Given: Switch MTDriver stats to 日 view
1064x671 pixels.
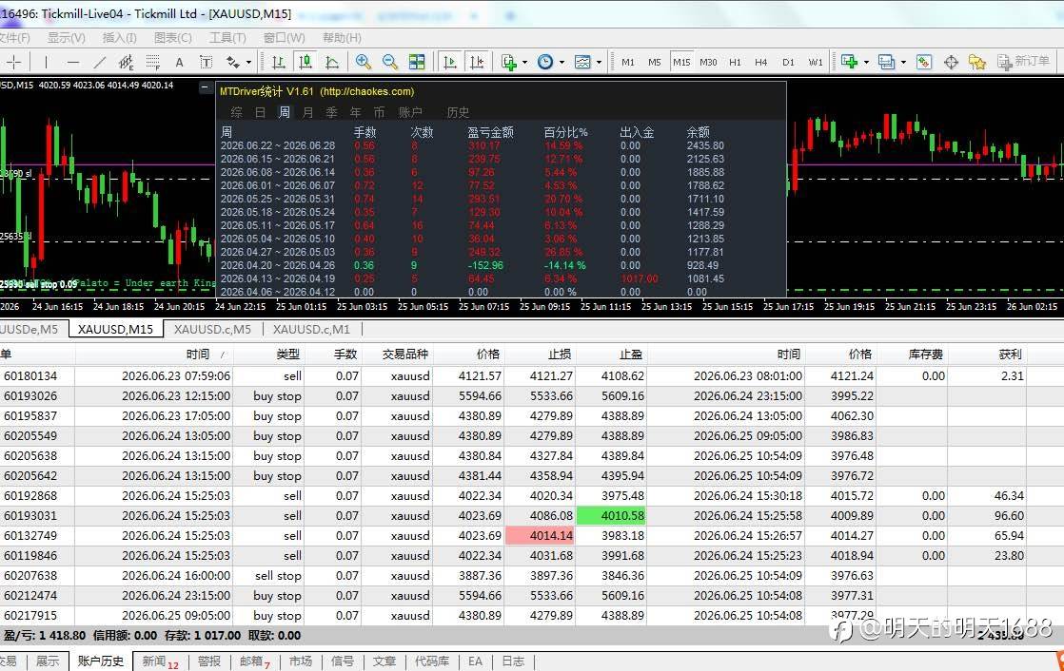Looking at the screenshot, I should click(260, 112).
